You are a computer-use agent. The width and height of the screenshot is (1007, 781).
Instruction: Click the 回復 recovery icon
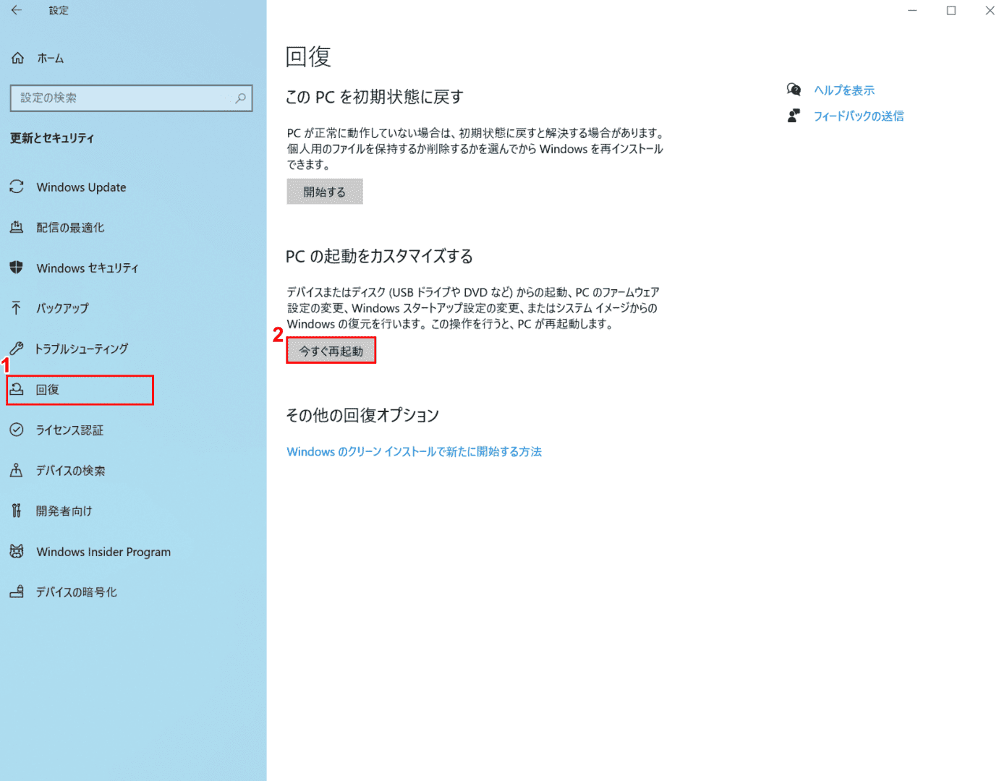[17, 389]
